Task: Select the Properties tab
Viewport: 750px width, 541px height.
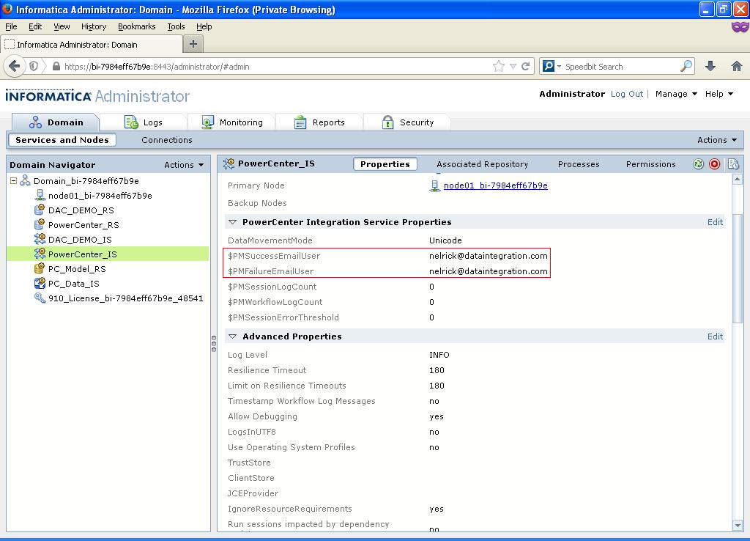Action: coord(385,164)
